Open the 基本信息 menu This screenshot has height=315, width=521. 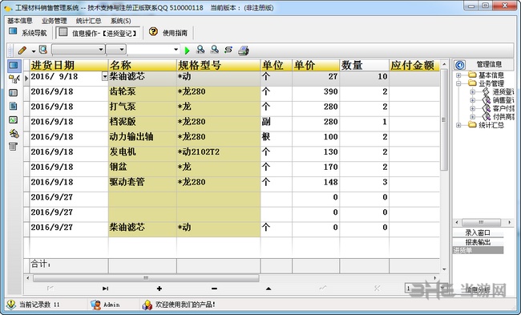pos(20,21)
